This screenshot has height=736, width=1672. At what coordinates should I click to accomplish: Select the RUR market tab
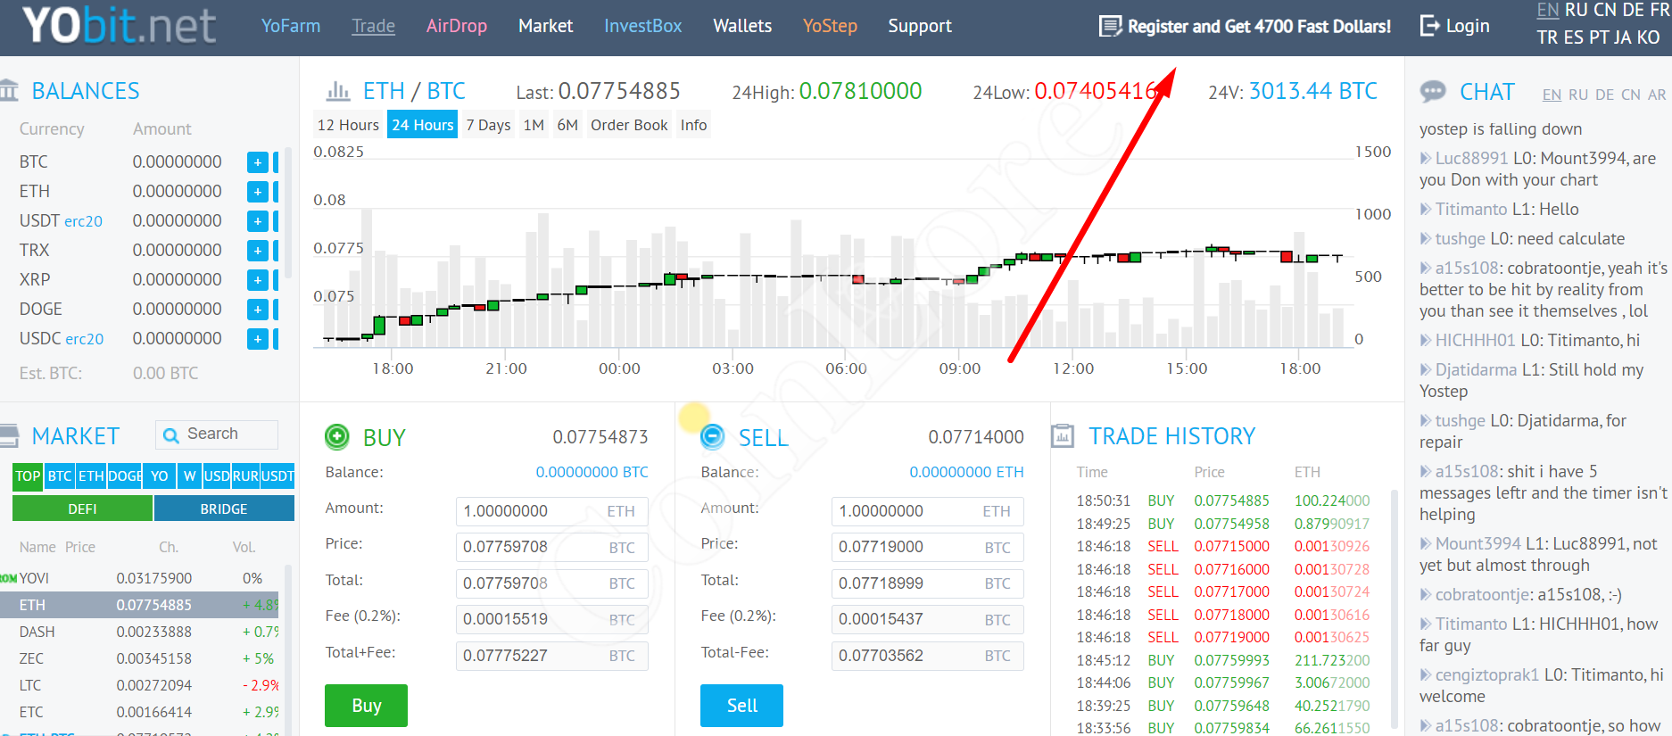(x=245, y=476)
